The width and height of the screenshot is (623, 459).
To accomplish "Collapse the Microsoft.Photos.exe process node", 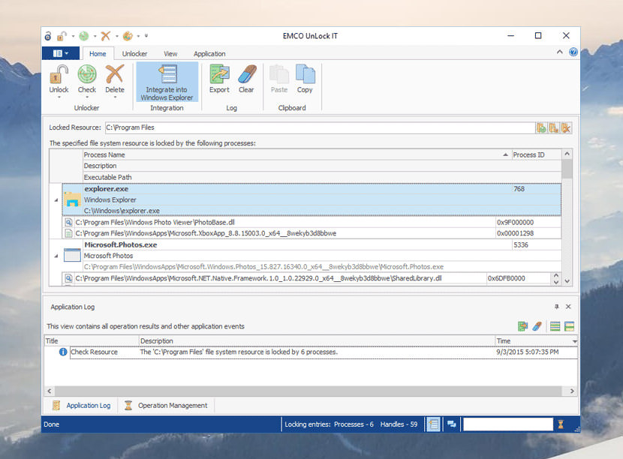I will pos(56,256).
